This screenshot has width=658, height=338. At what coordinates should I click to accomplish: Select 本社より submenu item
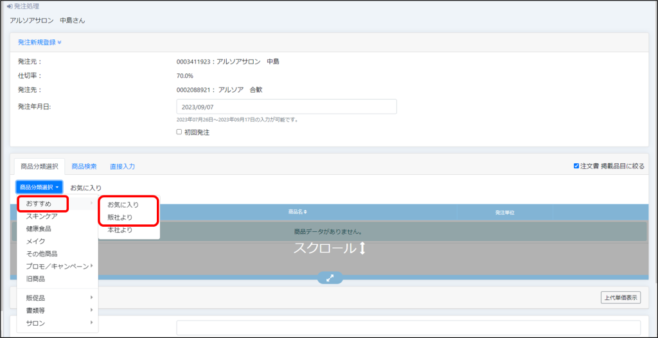120,229
